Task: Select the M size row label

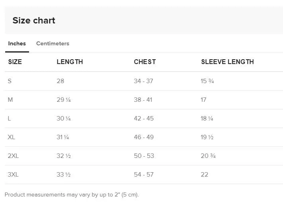Action: (x=10, y=100)
